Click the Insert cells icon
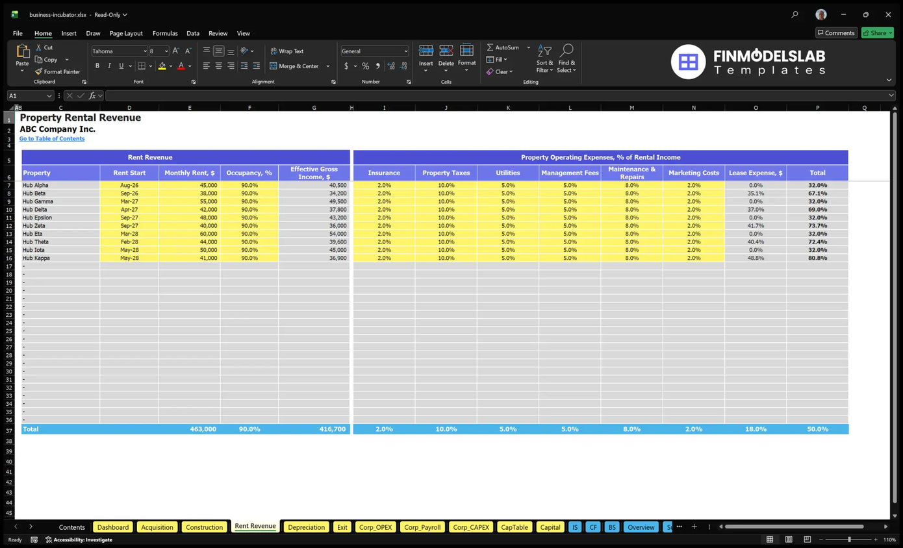 click(426, 51)
